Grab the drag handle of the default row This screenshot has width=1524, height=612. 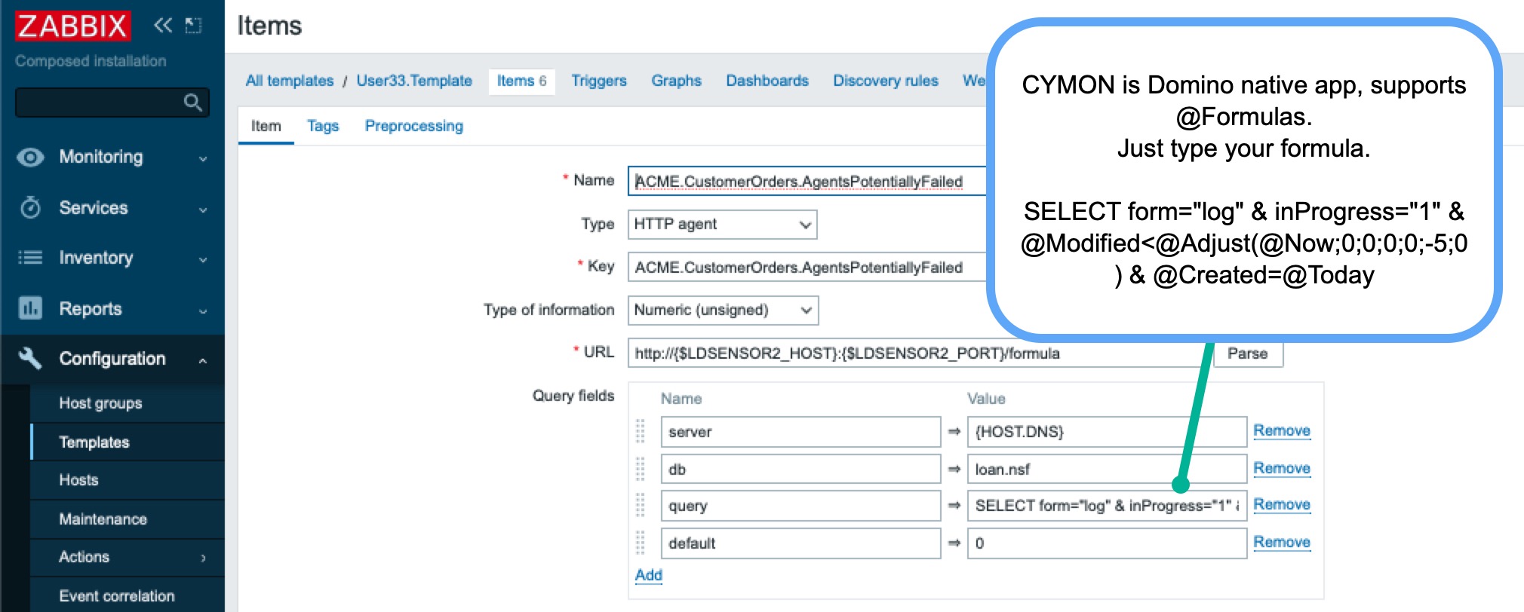pyautogui.click(x=641, y=543)
